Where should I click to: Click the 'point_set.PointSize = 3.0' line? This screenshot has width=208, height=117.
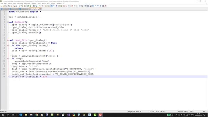click(x=29, y=77)
